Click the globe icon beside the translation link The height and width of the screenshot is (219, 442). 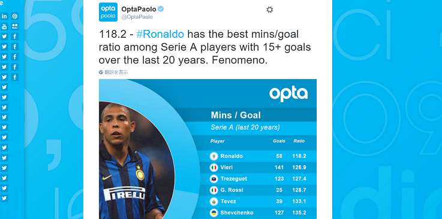(x=101, y=72)
